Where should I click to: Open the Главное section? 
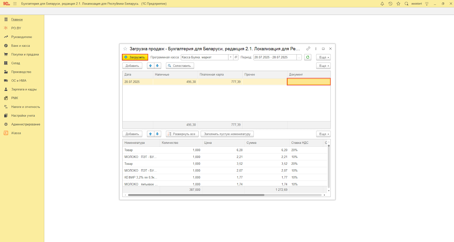coord(17,20)
